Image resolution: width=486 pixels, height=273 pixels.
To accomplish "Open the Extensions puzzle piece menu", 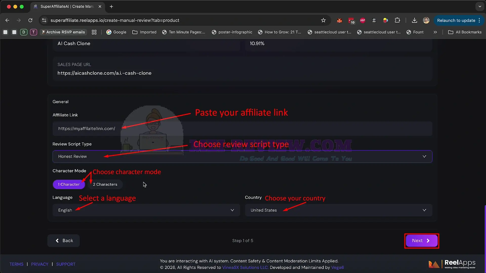I will click(397, 20).
